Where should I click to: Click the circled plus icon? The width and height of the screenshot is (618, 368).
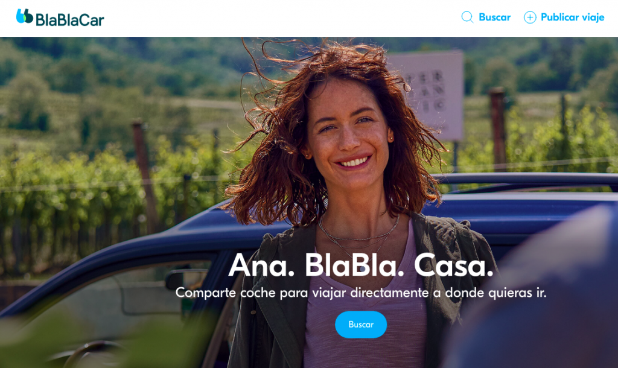point(530,17)
